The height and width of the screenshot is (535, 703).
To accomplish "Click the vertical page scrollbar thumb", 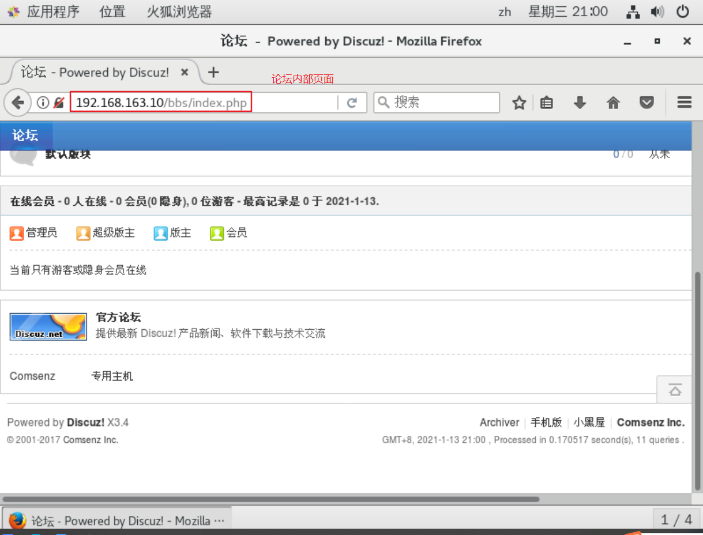I will (698, 382).
